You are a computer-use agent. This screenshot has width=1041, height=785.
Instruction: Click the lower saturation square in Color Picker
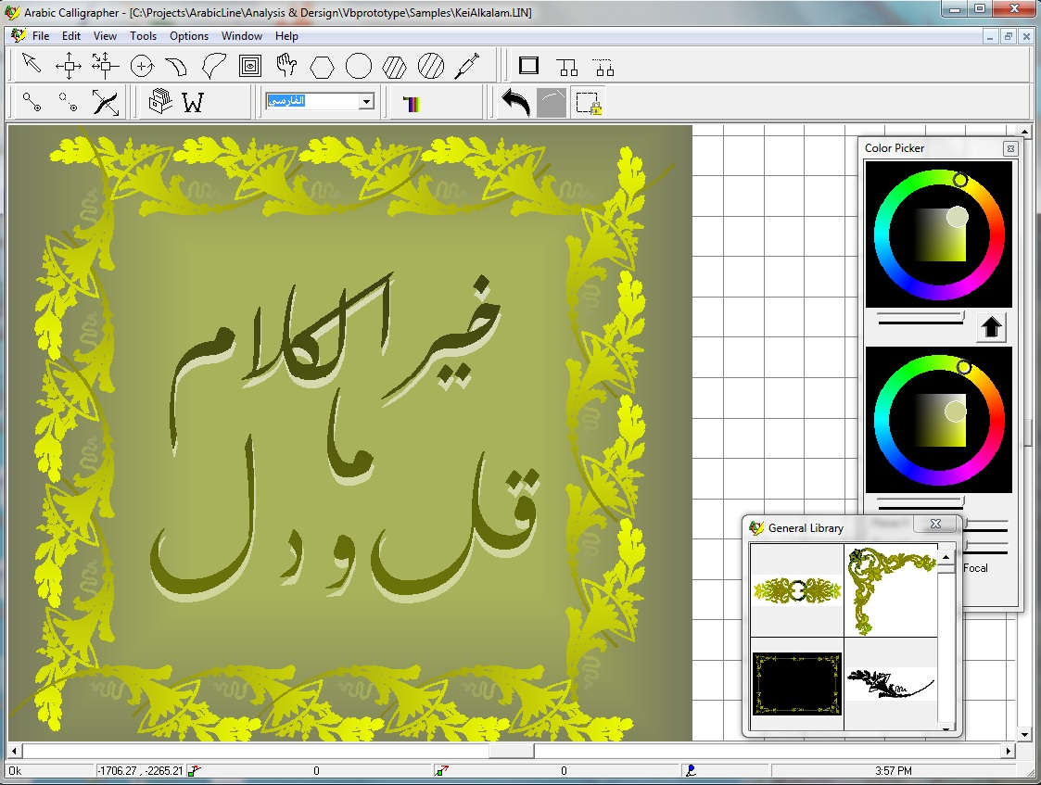(941, 420)
